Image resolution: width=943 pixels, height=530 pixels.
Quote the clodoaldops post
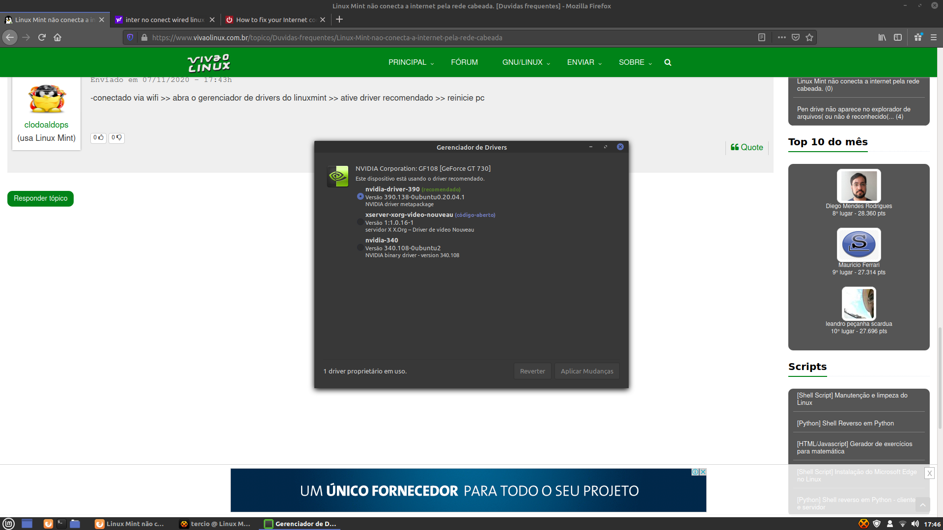click(747, 147)
